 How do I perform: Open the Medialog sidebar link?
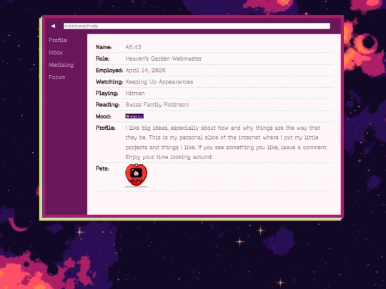tap(61, 65)
